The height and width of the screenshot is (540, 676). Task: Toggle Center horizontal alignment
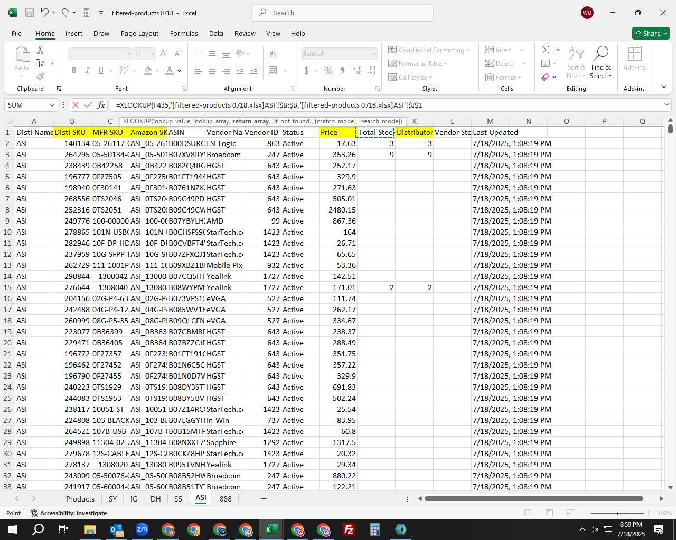[212, 70]
